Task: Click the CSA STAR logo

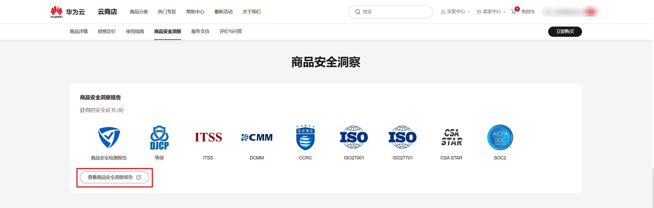Action: (x=451, y=137)
